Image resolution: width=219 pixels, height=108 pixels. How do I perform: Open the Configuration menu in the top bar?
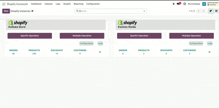[93, 4]
